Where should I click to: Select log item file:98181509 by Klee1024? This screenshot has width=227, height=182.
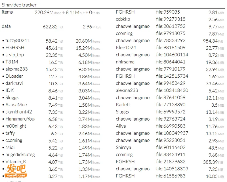[171, 47]
